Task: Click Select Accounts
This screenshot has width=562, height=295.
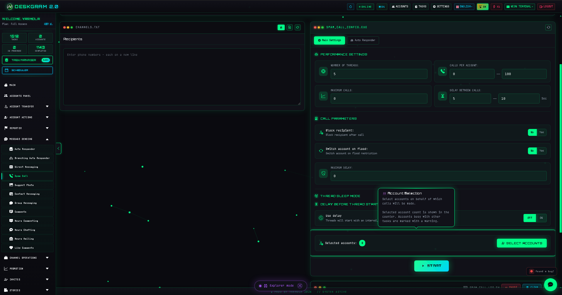Action: (x=522, y=243)
